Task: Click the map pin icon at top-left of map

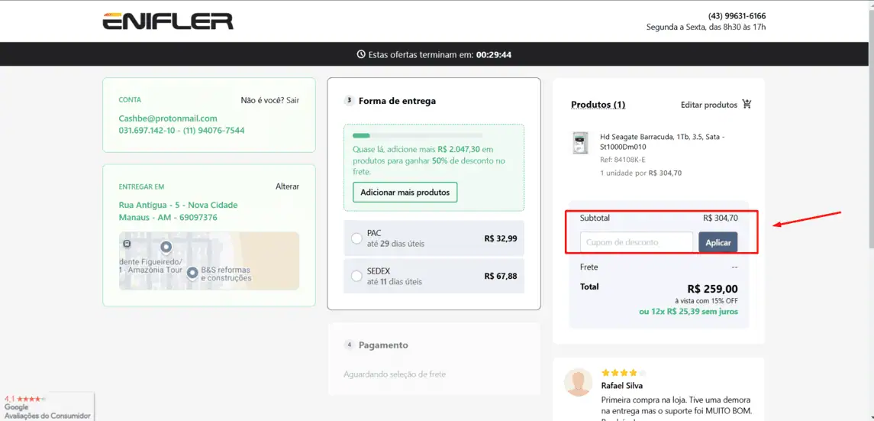Action: [x=127, y=244]
